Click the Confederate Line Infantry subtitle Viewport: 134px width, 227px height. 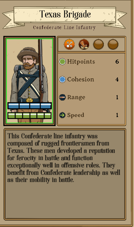(64, 27)
